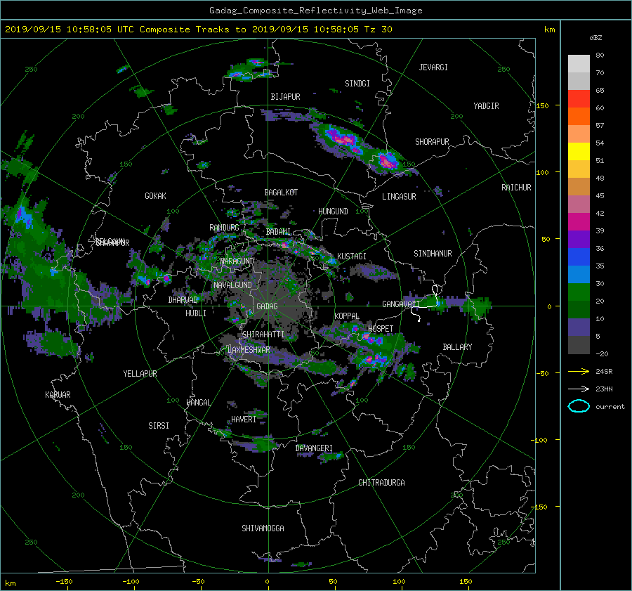Click the intense storm cell southwest of Shorapur
The width and height of the screenshot is (632, 591).
(x=388, y=161)
